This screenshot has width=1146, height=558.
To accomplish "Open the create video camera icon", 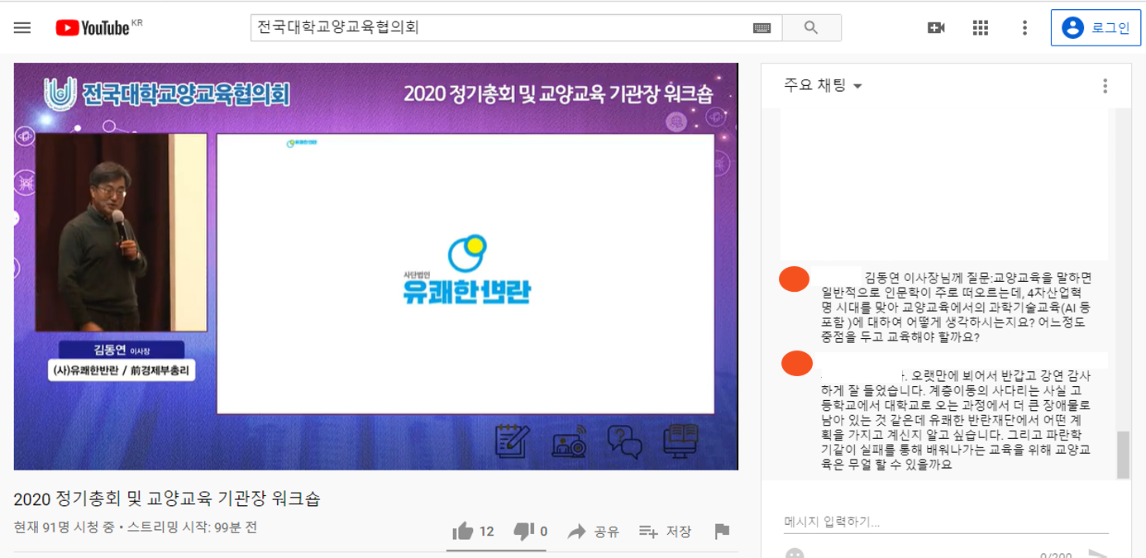I will point(936,27).
